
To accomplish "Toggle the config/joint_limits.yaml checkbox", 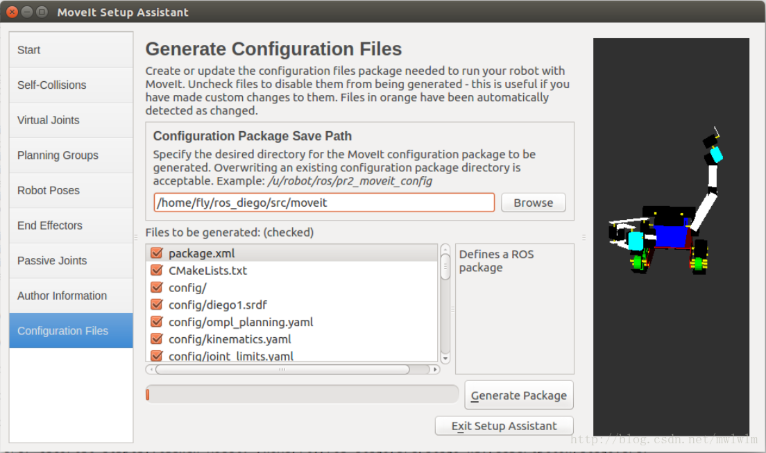I will coord(157,356).
